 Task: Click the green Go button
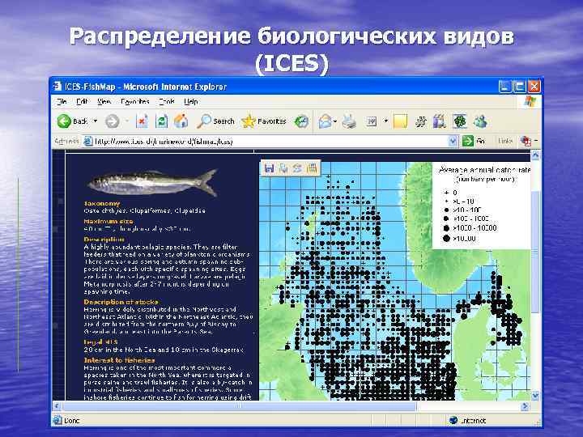pos(474,141)
